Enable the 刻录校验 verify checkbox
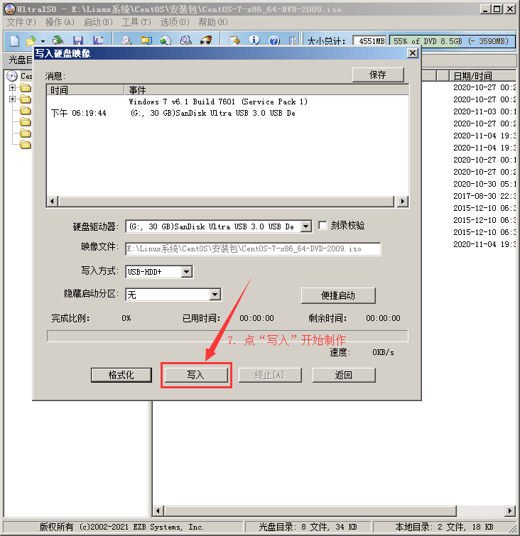Screen dimensions: 520x536 tap(323, 226)
